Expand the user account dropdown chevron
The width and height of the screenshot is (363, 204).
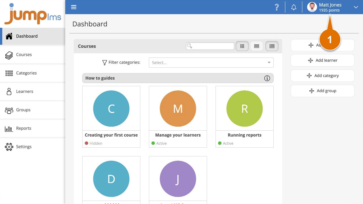tap(356, 7)
